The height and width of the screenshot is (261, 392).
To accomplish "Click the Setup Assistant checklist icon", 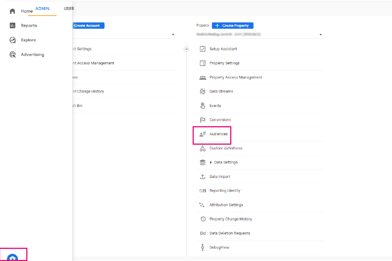I will (203, 49).
